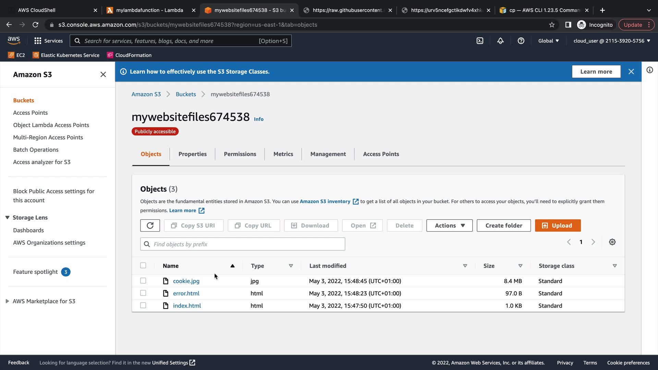Select the cookie.jpg checkbox
This screenshot has height=370, width=658.
tap(143, 281)
